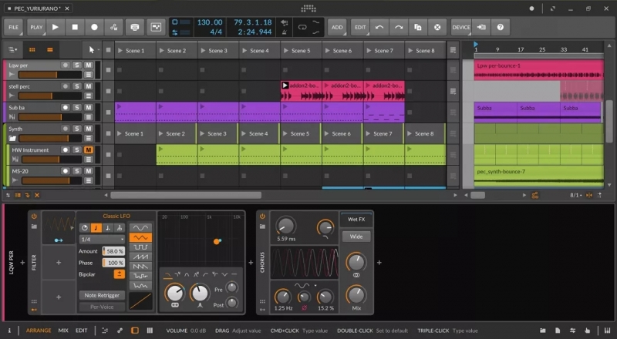Viewport: 617px width, 339px height.
Task: Toggle the arranger timeline view icon
Action: pos(49,49)
